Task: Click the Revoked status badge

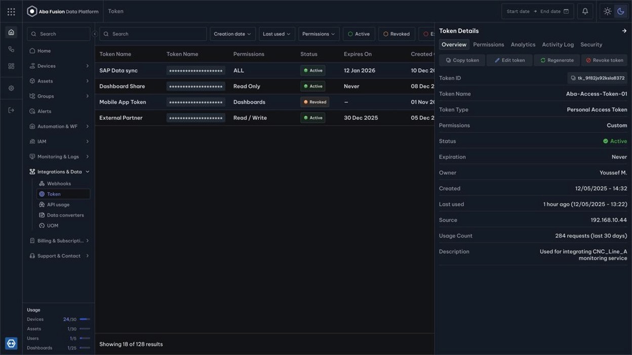Action: click(x=314, y=102)
